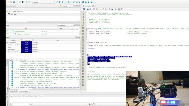Click the Redo arrow icon
Viewport: 189px width, 106px height.
pyautogui.click(x=29, y=2)
